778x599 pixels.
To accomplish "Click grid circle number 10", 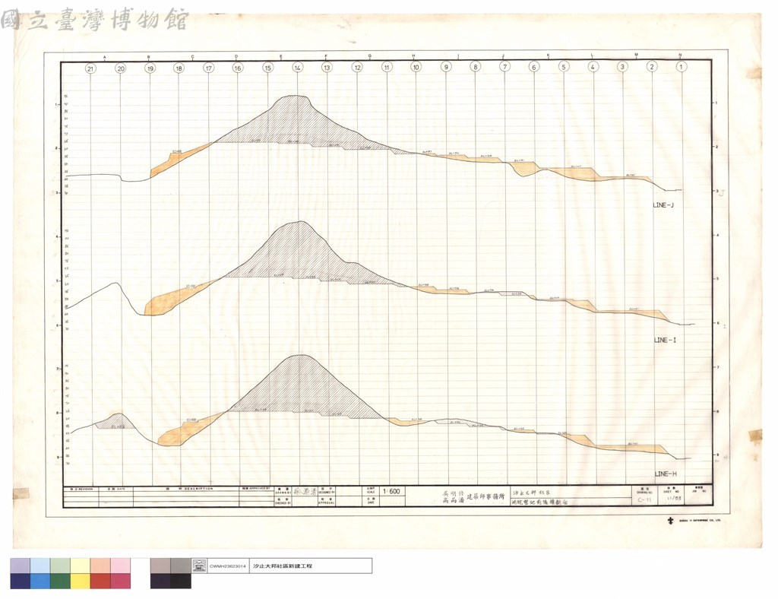I will pos(416,66).
